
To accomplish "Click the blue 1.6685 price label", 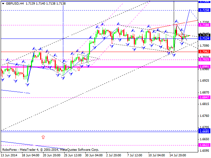I will point(204,131).
